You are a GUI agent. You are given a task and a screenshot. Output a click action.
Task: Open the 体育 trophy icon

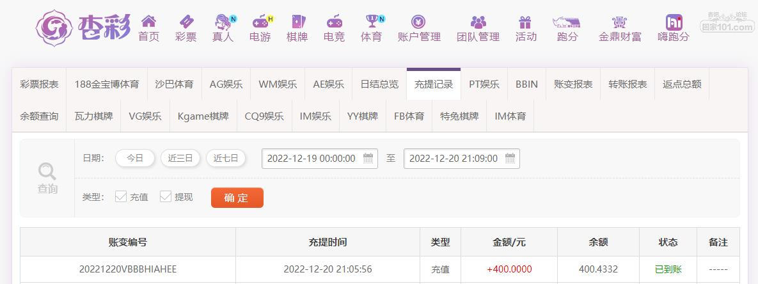pos(371,22)
